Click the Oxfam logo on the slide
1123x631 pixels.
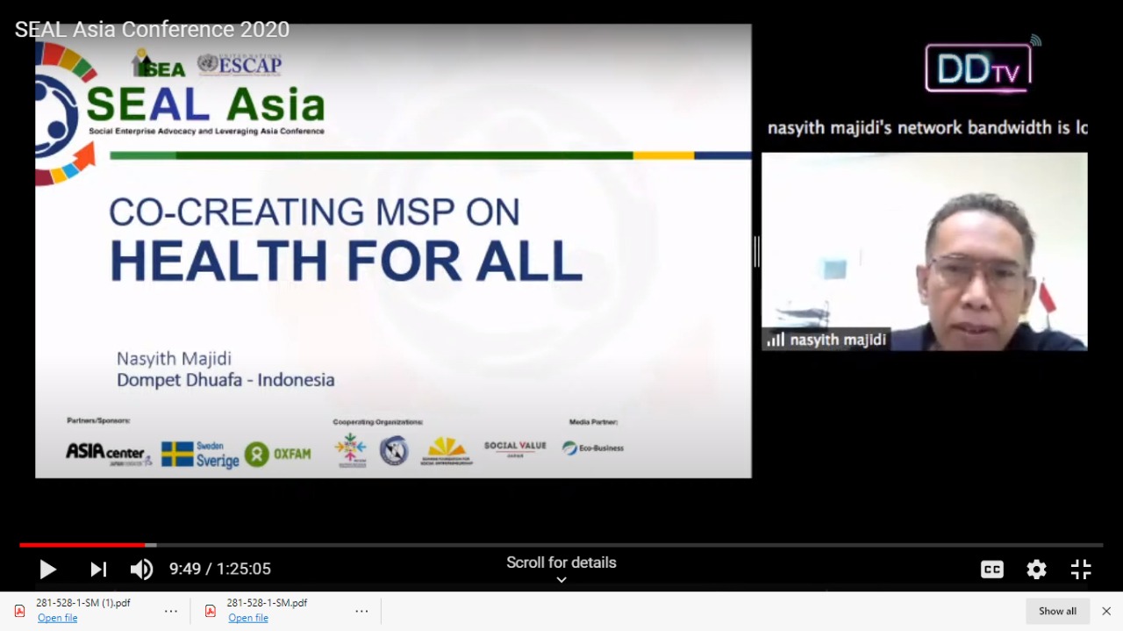[278, 454]
